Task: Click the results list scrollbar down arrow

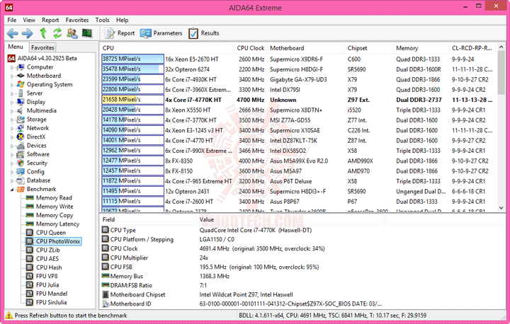Action: click(x=501, y=208)
